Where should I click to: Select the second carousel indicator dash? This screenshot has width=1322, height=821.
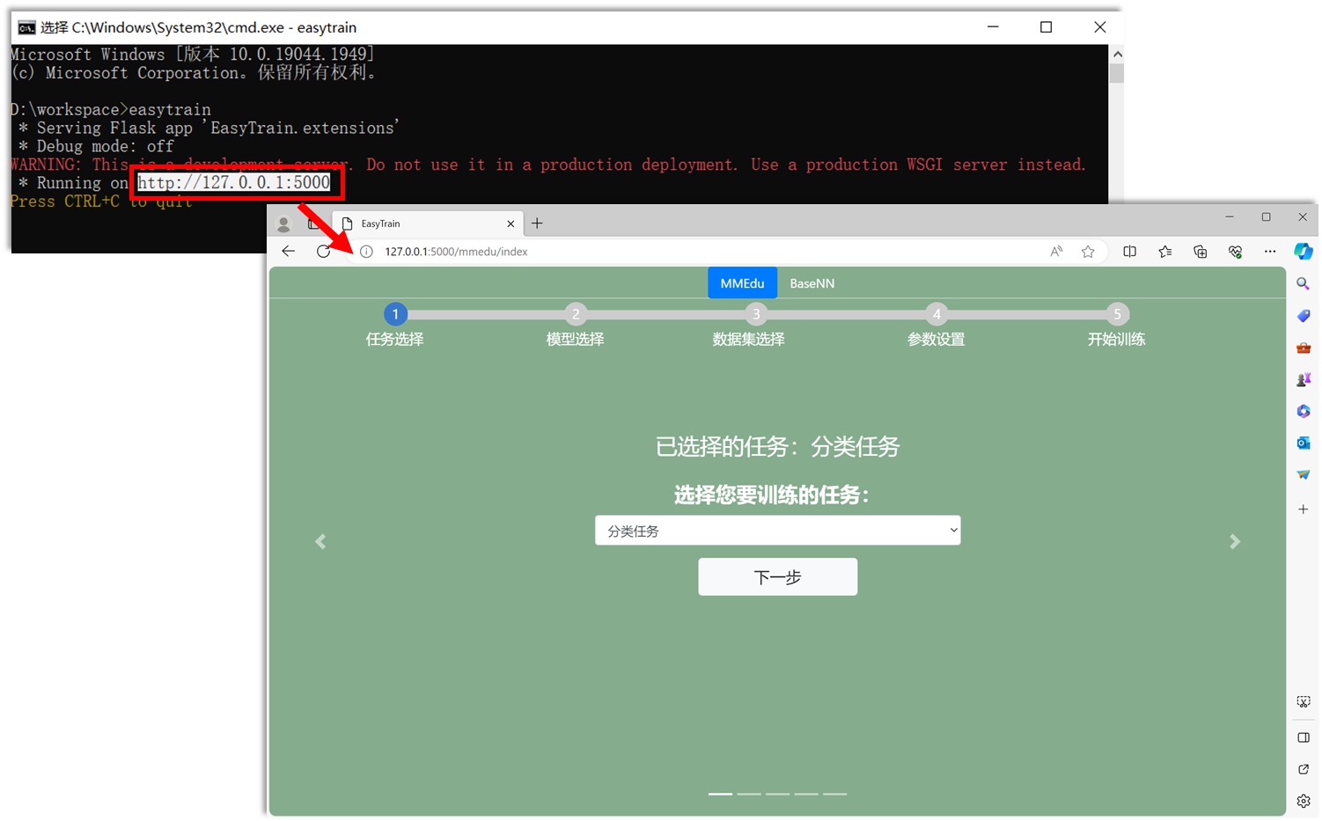click(x=749, y=794)
